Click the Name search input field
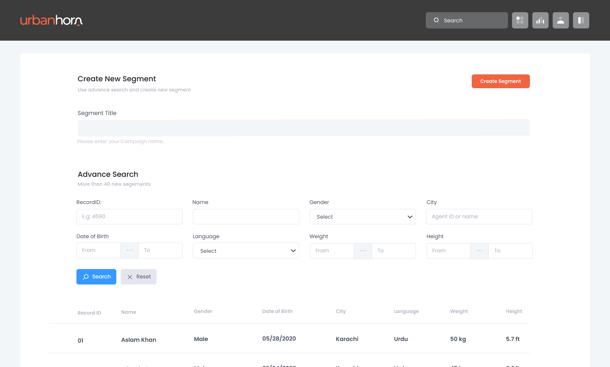This screenshot has width=610, height=367. pyautogui.click(x=246, y=216)
